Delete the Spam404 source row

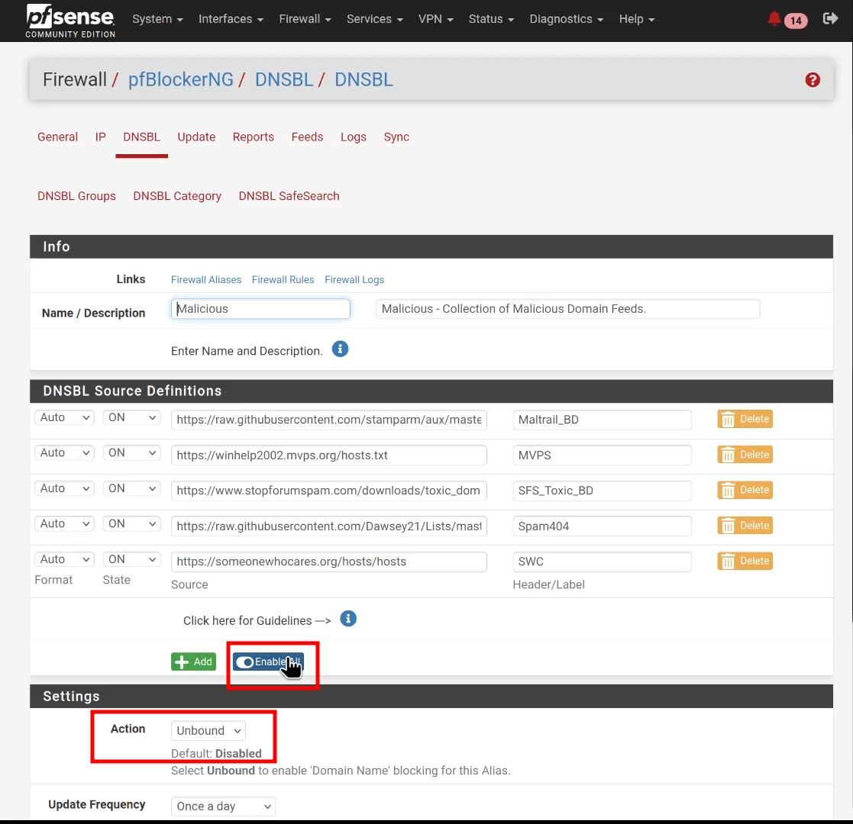click(x=745, y=526)
